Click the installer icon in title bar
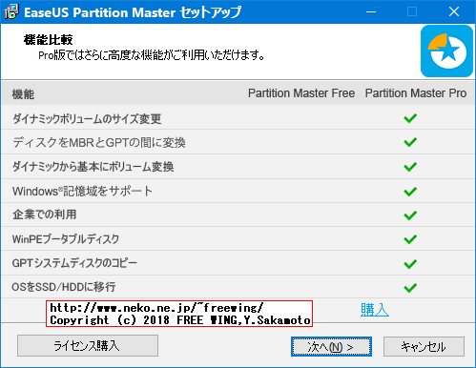 tap(12, 12)
